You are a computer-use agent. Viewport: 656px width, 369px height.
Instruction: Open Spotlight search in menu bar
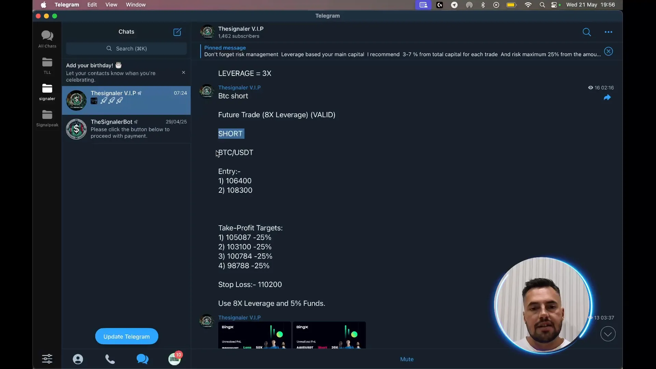click(542, 5)
